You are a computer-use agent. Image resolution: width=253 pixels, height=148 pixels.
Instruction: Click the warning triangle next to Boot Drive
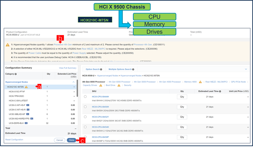119,85
